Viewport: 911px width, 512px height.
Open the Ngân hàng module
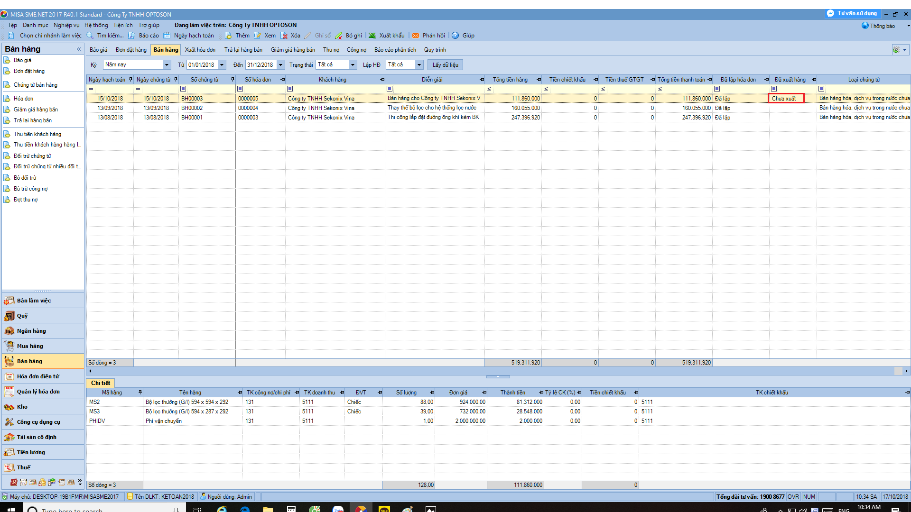tap(43, 331)
